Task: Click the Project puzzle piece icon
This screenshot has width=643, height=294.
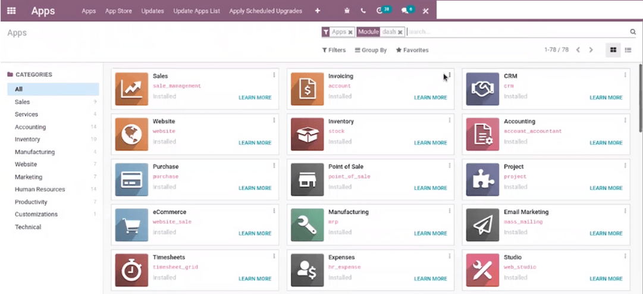Action: coord(482,180)
